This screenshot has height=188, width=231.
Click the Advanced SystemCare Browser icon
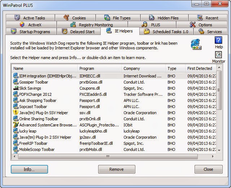coord(16,125)
